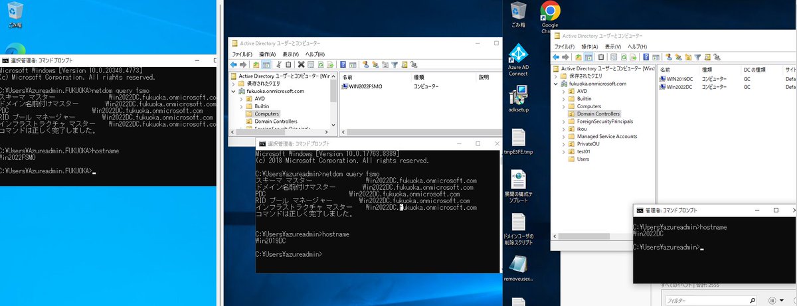
Task: Open ファイル(F) menu in WIN2022FSMO directory window
Action: coord(243,54)
